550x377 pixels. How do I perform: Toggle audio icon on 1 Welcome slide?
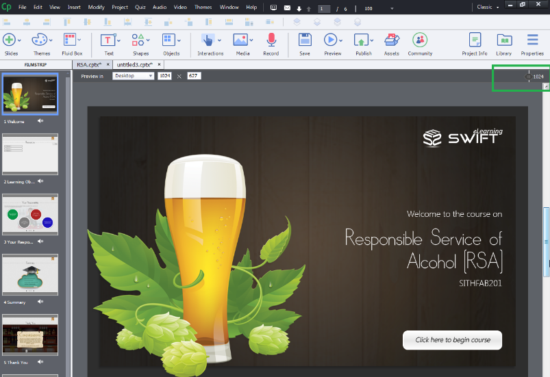coord(40,121)
